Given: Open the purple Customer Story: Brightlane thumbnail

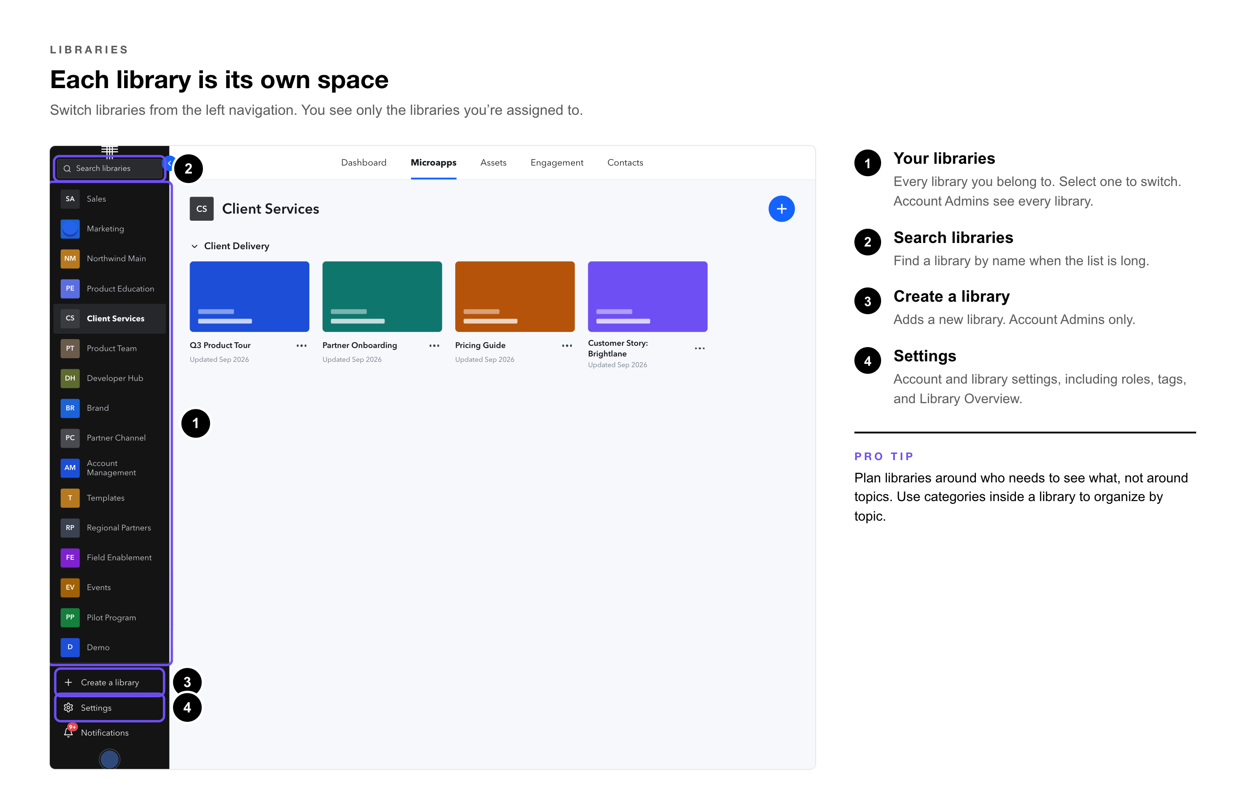Looking at the screenshot, I should click(647, 296).
